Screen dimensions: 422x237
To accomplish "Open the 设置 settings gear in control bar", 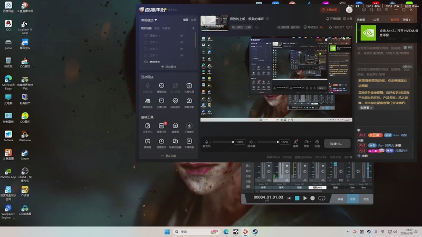I will (317, 143).
